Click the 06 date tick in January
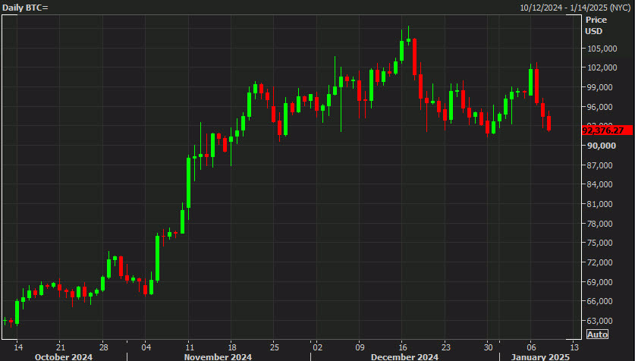635x361 pixels. [x=531, y=347]
